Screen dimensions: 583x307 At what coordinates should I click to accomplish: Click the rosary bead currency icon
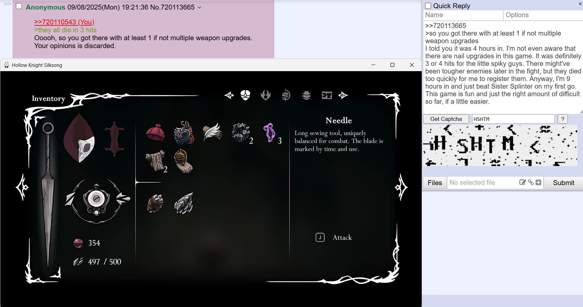[x=78, y=243]
